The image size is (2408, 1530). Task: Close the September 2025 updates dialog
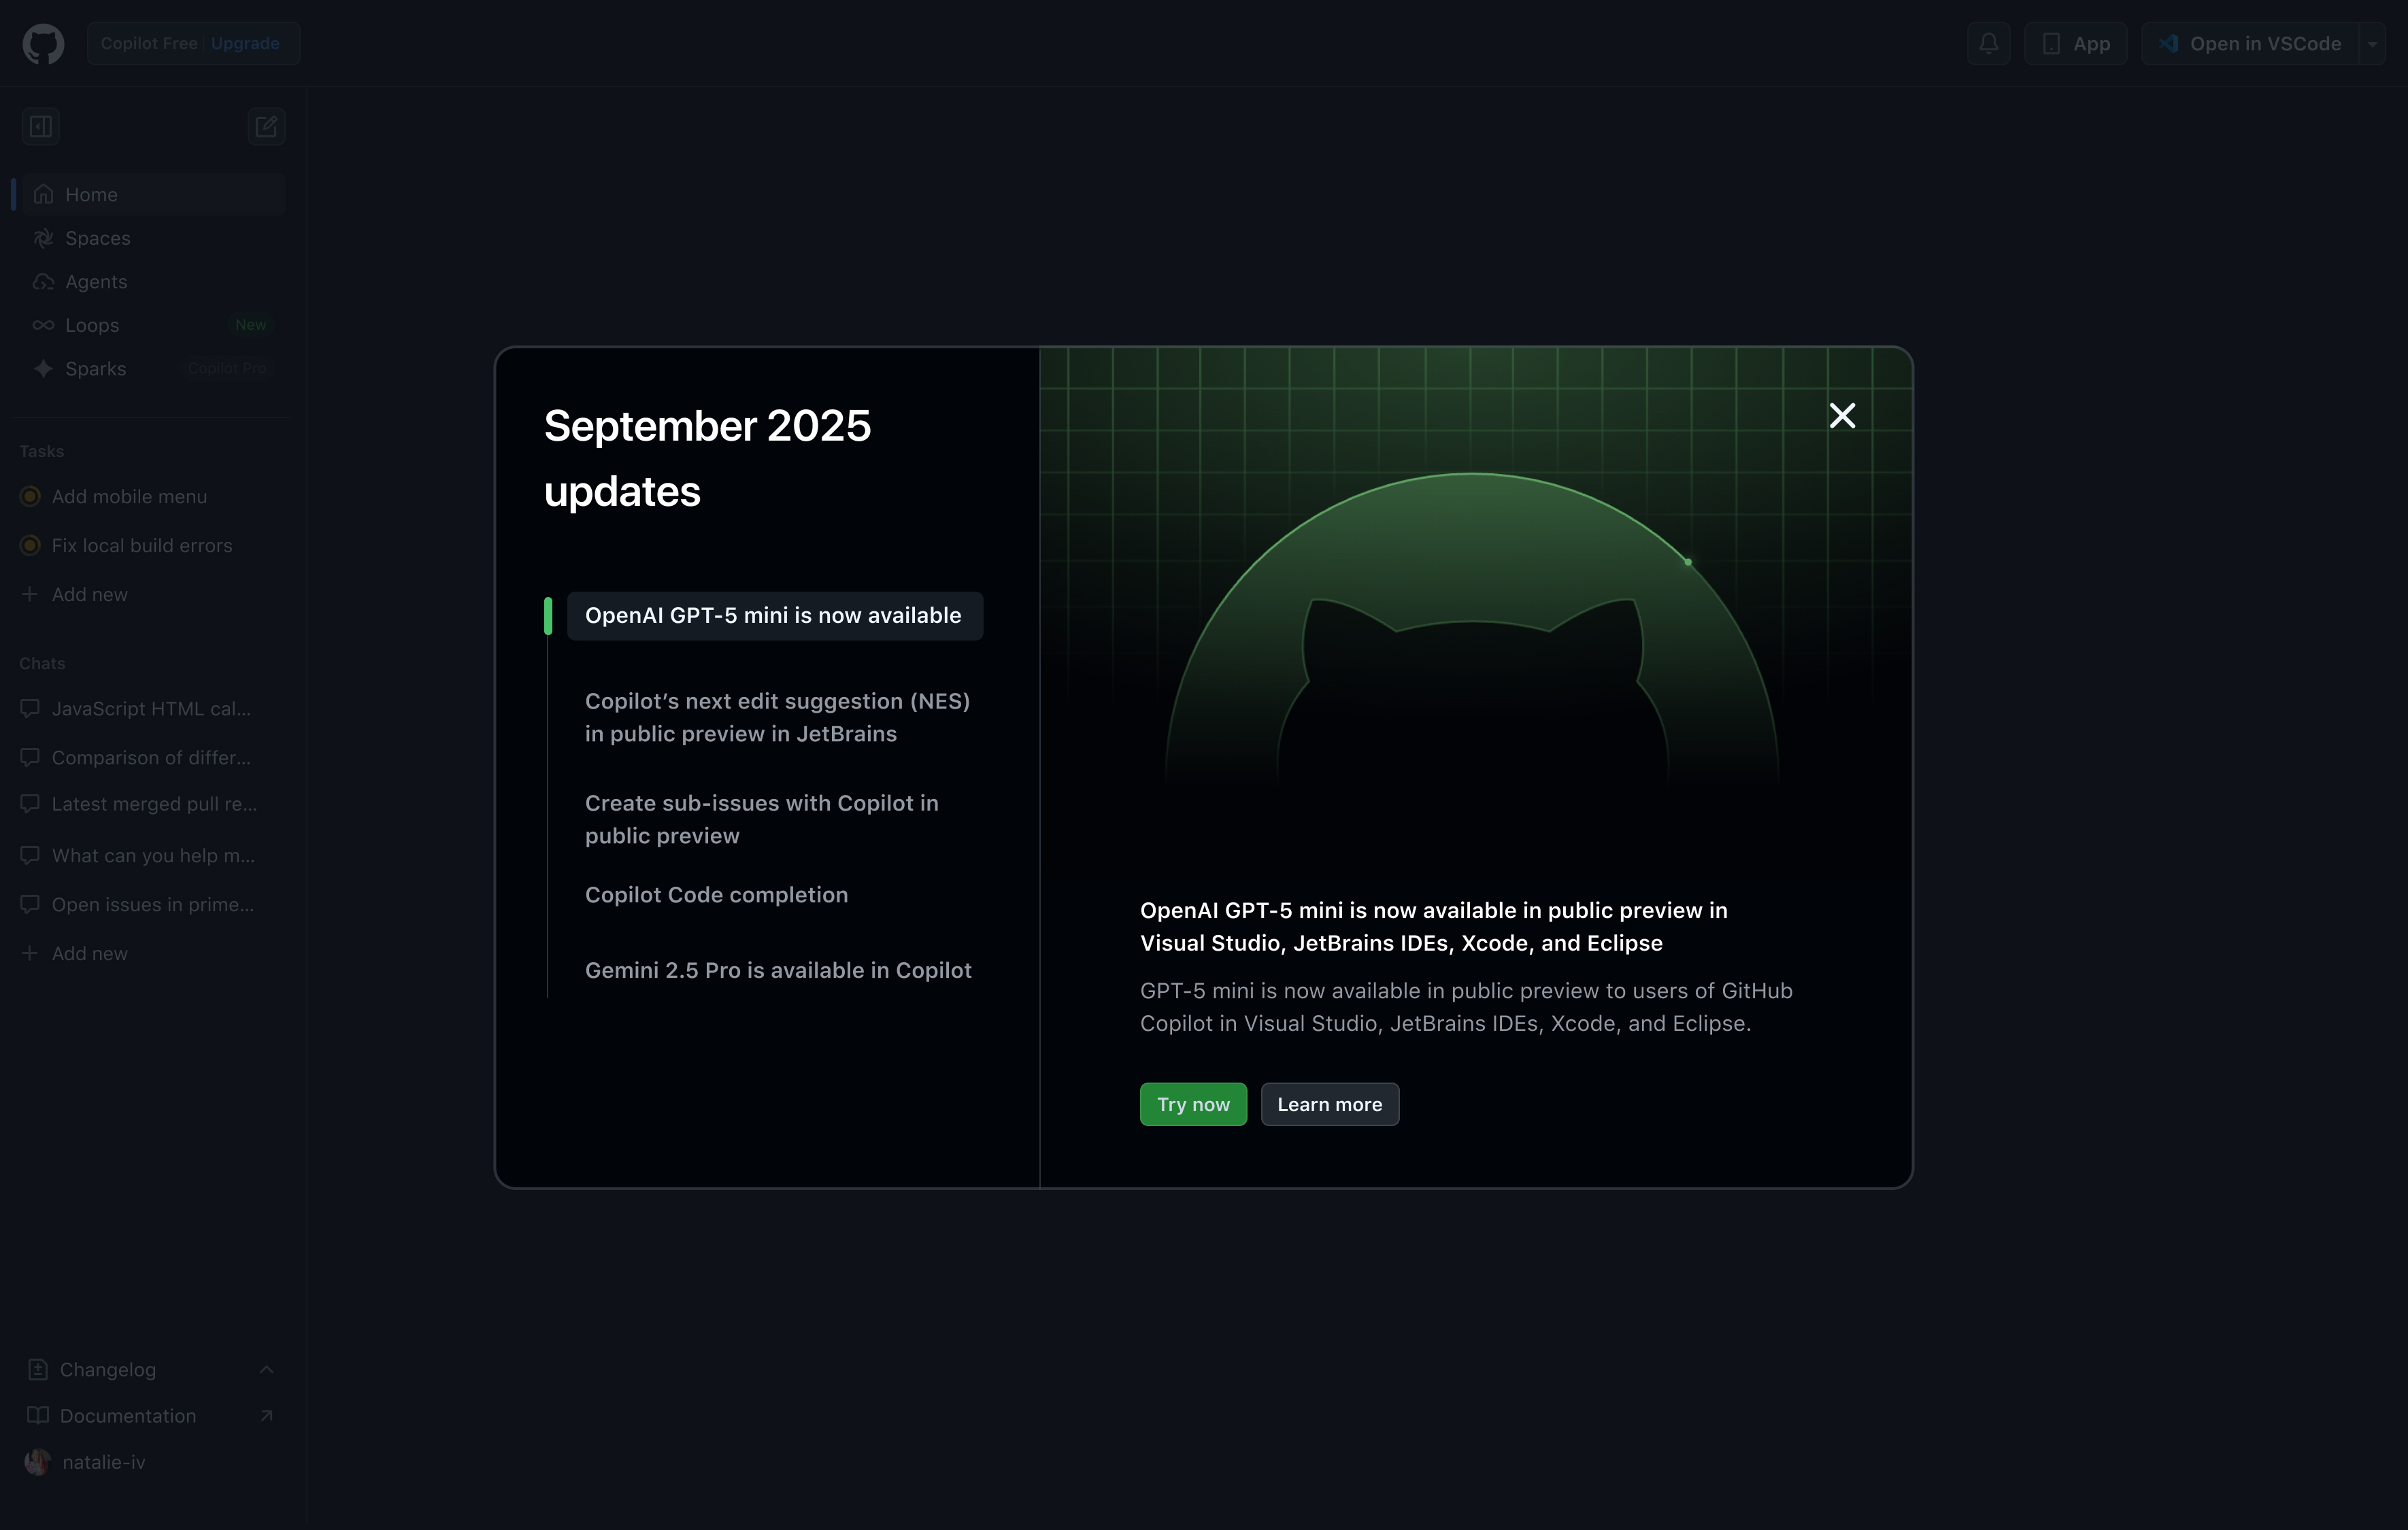1842,415
